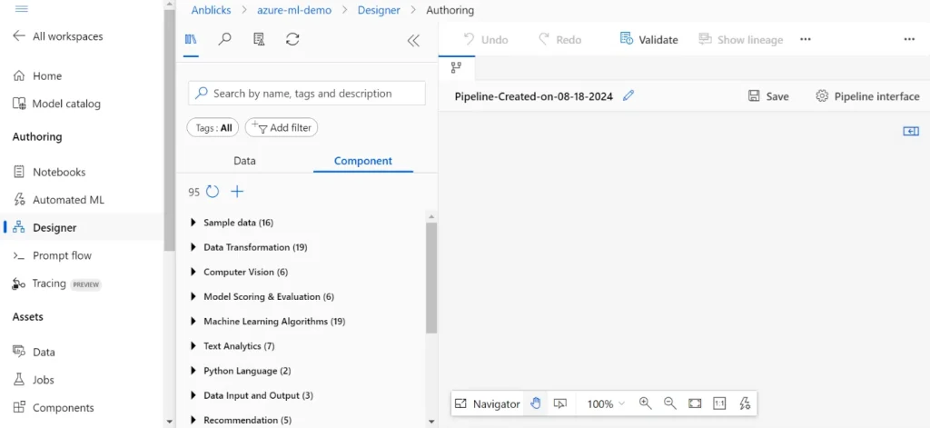Click the auto layout lightning icon
Image resolution: width=930 pixels, height=428 pixels.
[744, 403]
